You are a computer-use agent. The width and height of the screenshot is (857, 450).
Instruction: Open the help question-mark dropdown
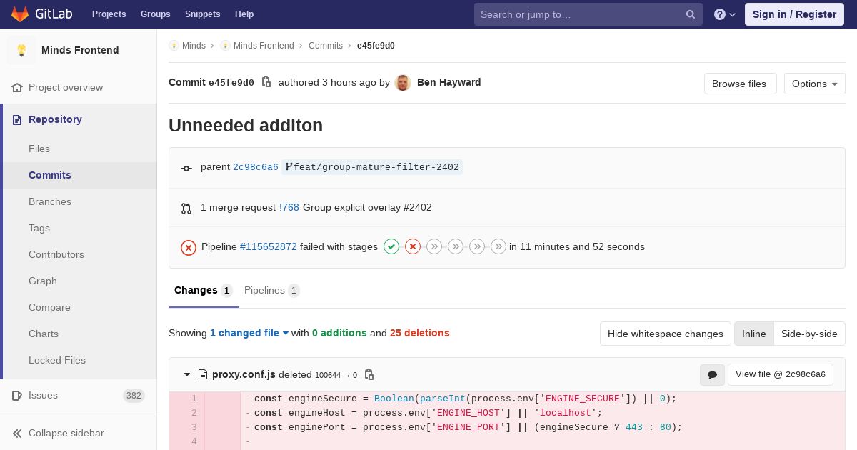[x=725, y=14]
